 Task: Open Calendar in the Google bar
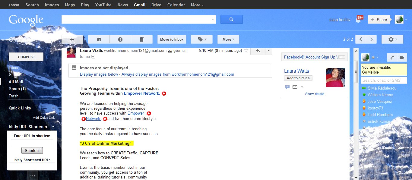pyautogui.click(x=176, y=5)
